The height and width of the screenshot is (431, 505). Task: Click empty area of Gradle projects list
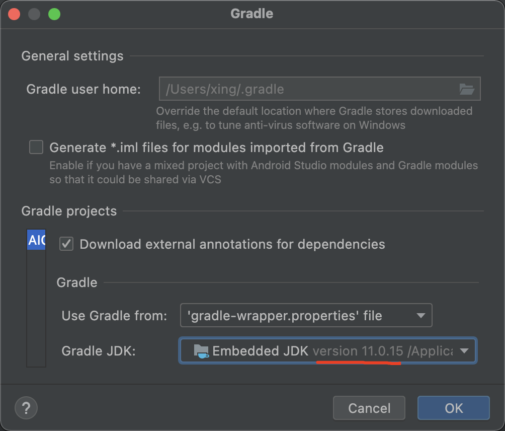(36, 312)
